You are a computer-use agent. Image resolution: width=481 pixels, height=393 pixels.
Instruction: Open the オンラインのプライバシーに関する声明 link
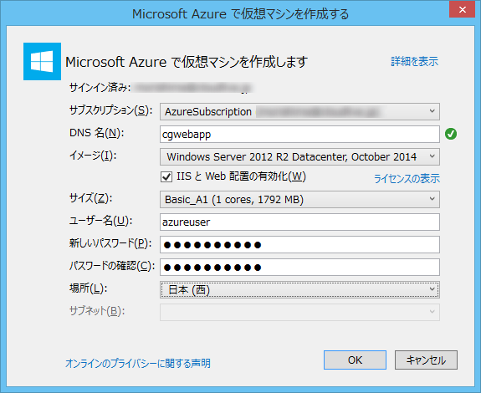point(138,364)
